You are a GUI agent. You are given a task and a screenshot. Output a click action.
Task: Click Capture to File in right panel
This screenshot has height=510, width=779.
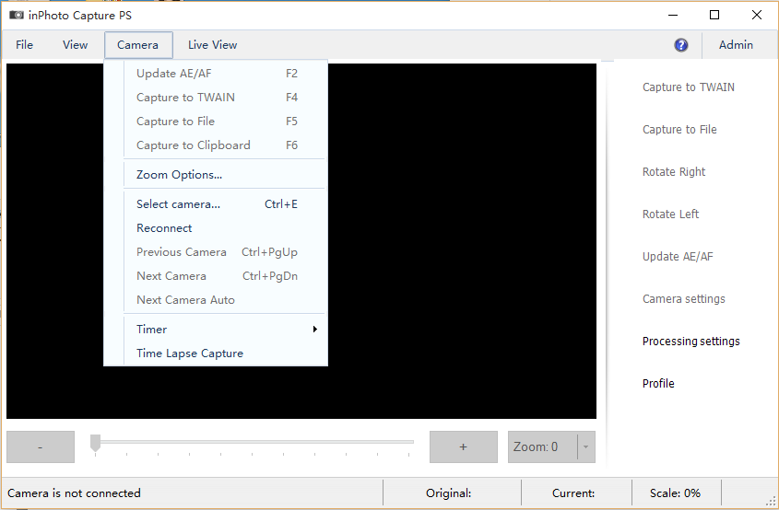pyautogui.click(x=679, y=130)
